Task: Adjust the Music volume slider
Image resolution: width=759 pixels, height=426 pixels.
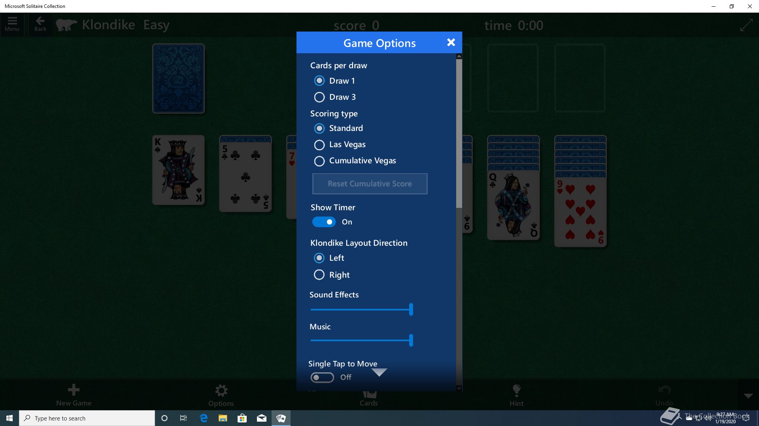Action: [361, 340]
